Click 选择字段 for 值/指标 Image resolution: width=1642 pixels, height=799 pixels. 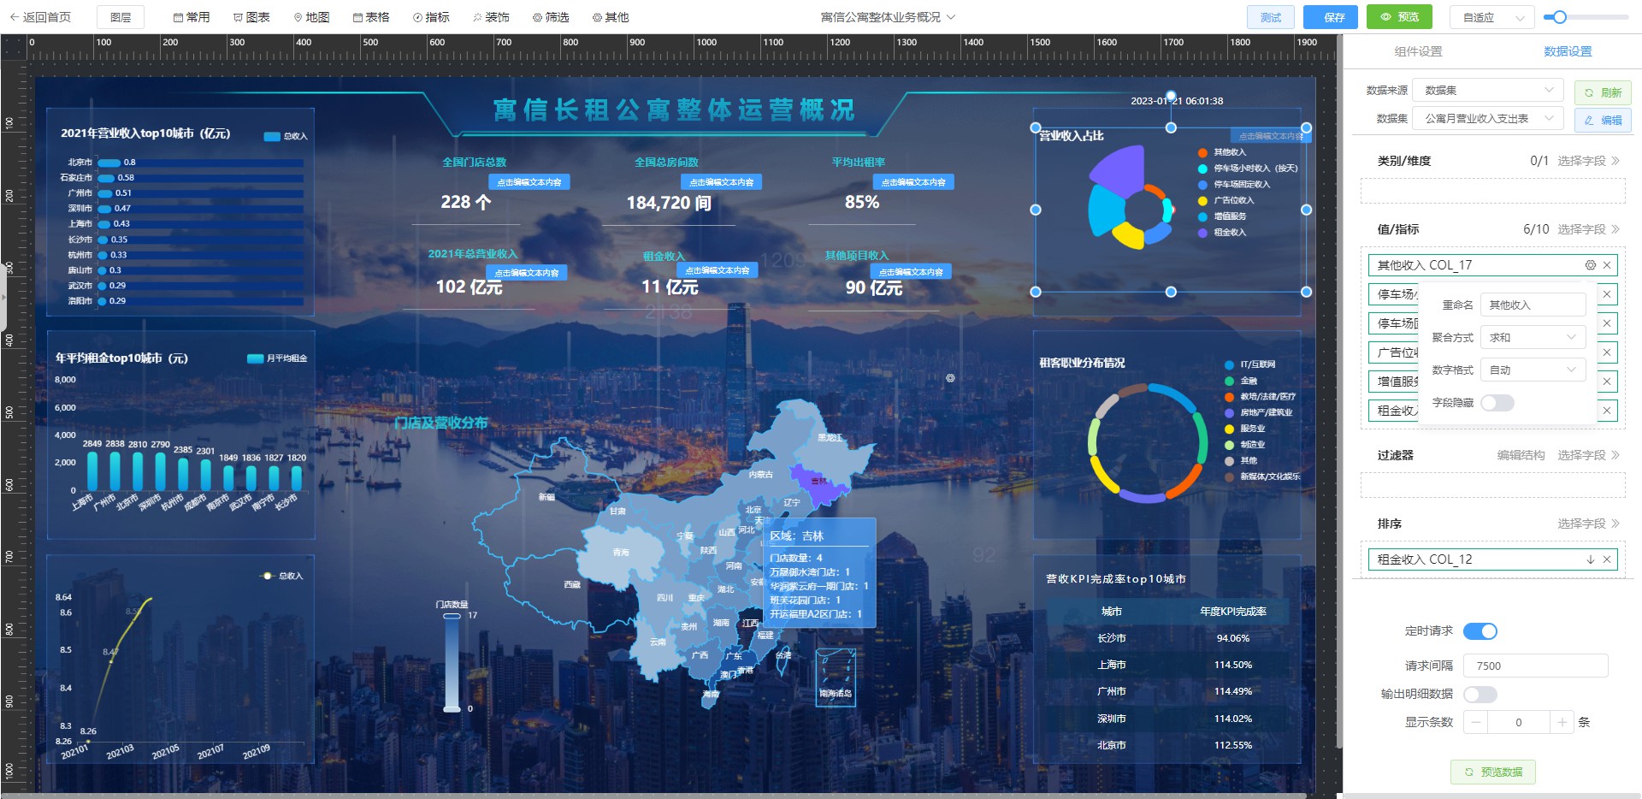1588,229
